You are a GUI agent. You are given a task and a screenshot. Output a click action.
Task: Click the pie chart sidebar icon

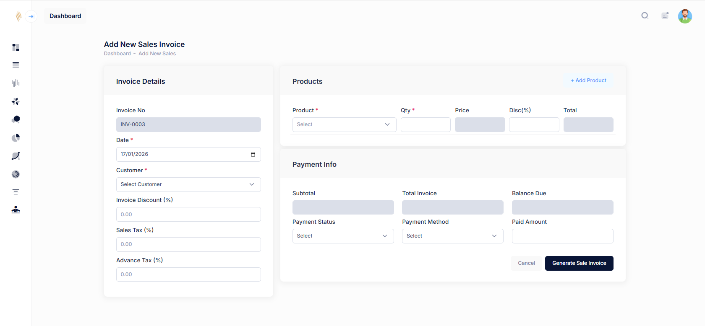(16, 138)
